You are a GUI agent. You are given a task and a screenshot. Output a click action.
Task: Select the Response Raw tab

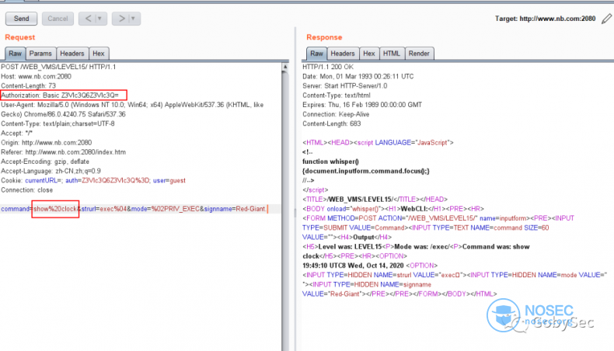(x=316, y=54)
